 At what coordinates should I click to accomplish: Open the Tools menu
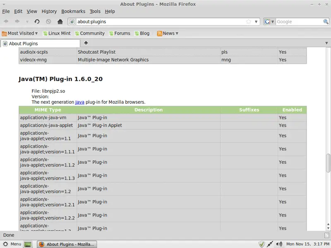click(x=95, y=12)
